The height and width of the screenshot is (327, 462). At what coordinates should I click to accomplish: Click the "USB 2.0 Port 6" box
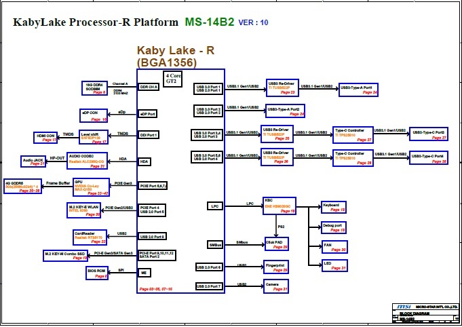(x=208, y=267)
